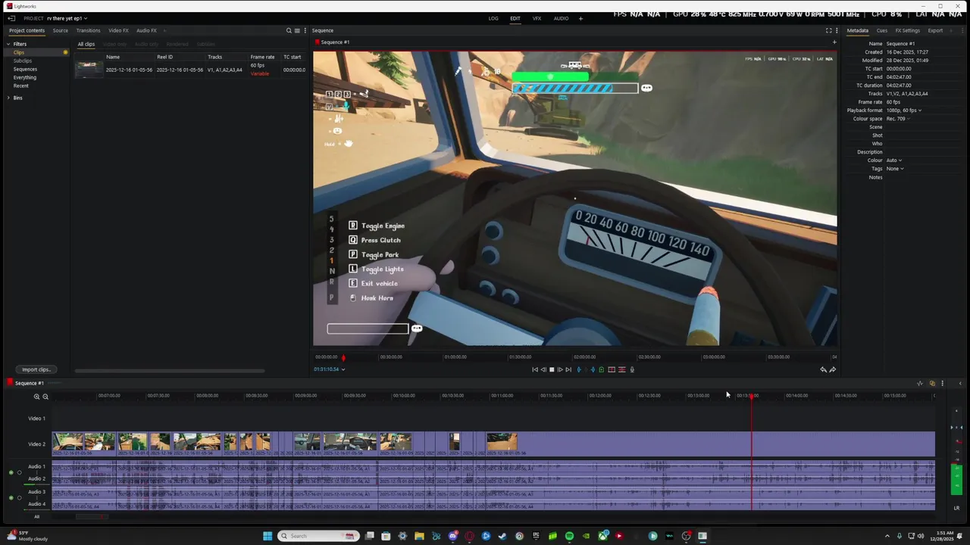Open the viewer timecode dropdown arrow

pos(343,369)
